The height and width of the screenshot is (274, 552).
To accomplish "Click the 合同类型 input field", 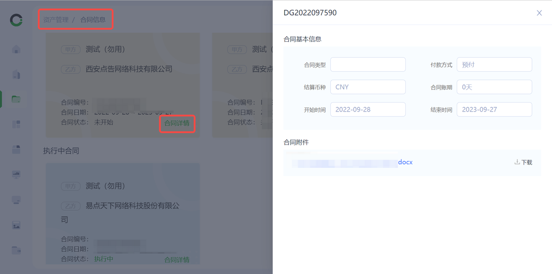I will pos(368,65).
